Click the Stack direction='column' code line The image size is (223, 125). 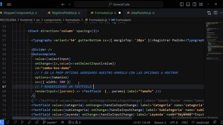[x=63, y=31]
